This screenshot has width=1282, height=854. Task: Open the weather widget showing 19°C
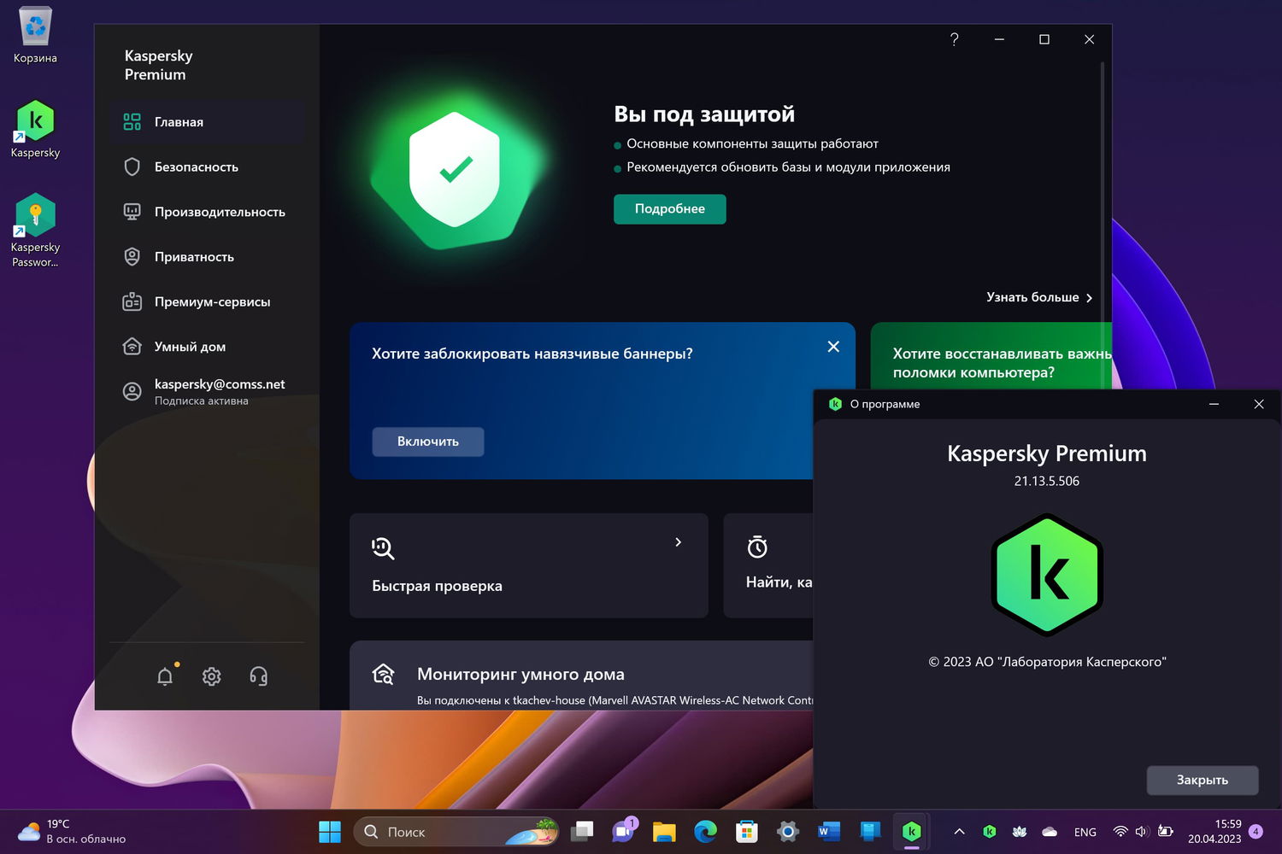pos(72,832)
